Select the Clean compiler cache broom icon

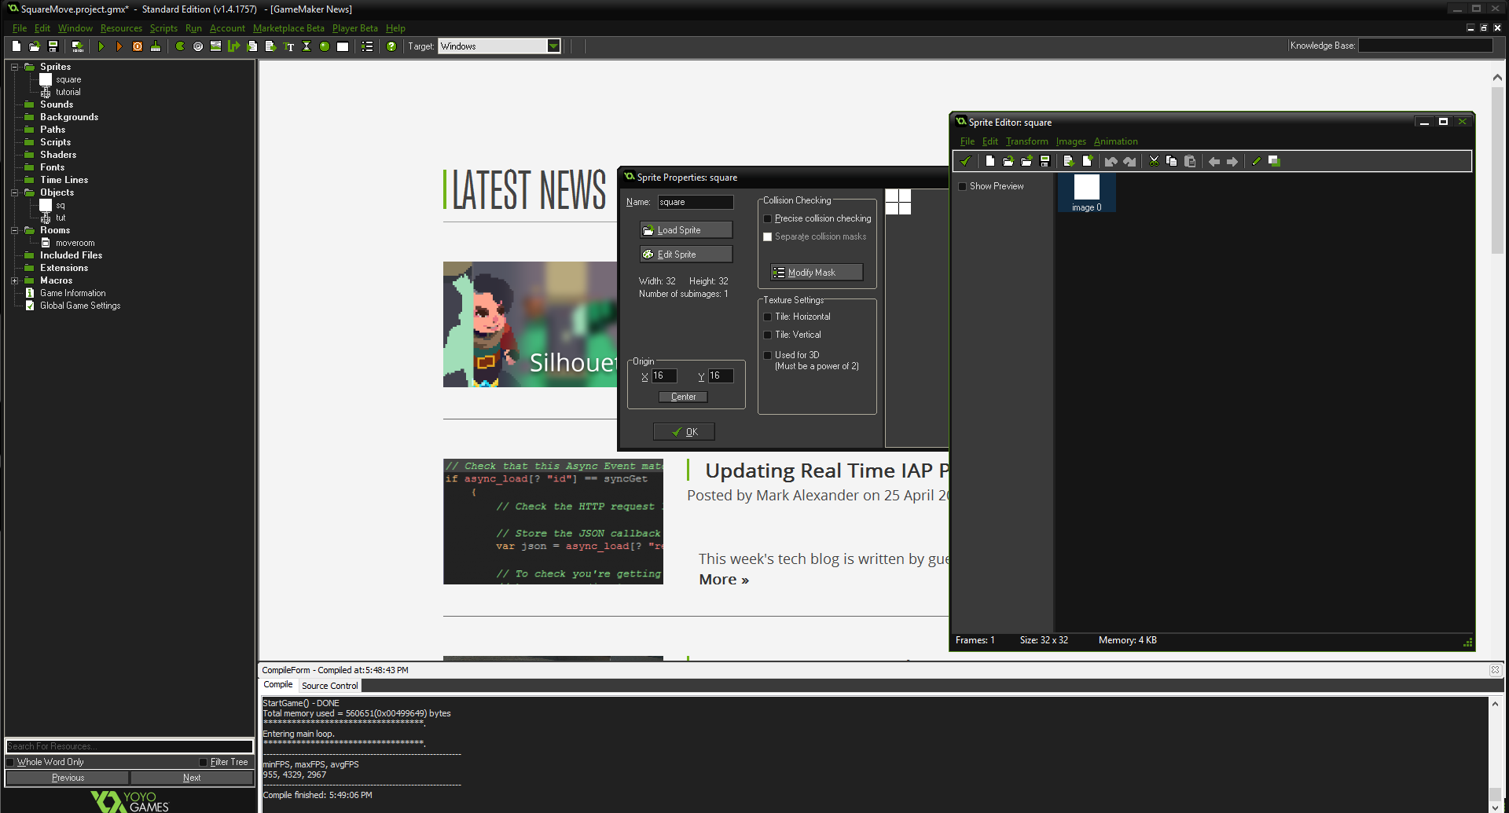click(x=156, y=46)
